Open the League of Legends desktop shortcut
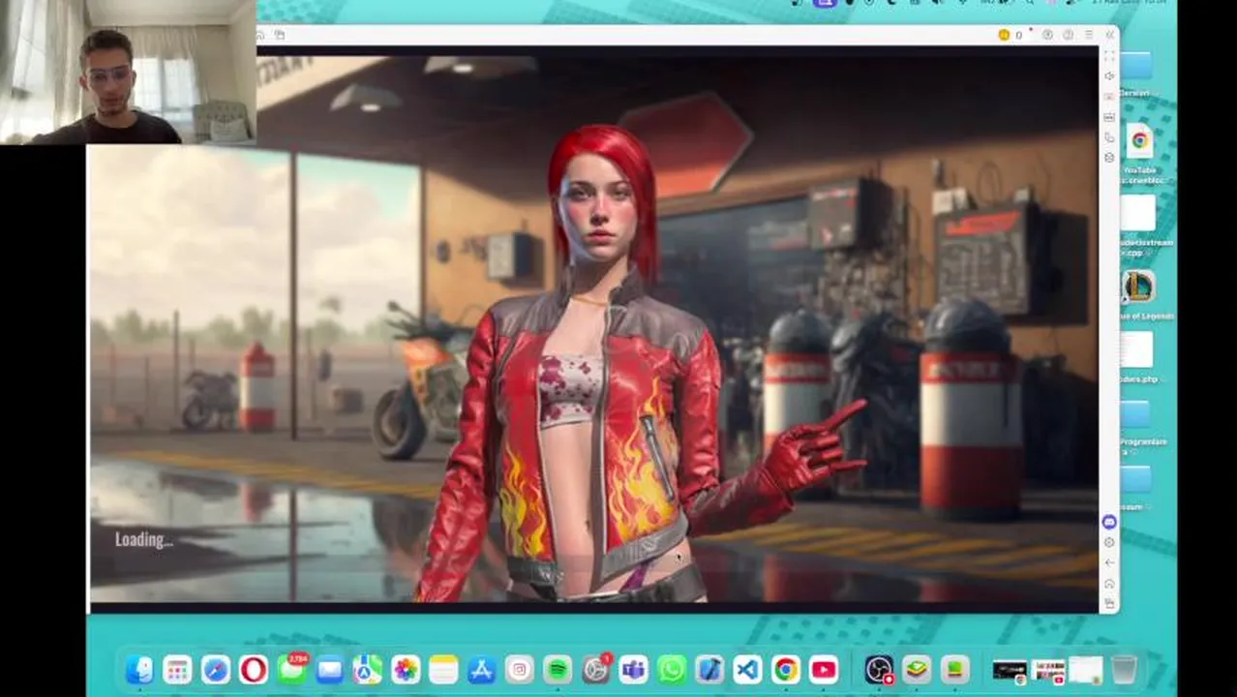 (x=1139, y=287)
